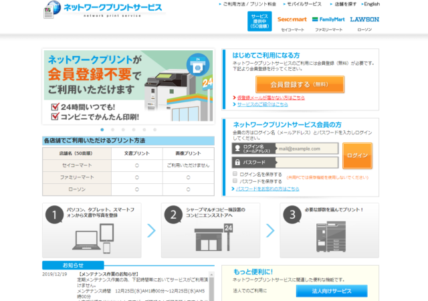Enable the パスワードを保存する checkbox
The width and height of the screenshot is (428, 301).
tap(235, 181)
